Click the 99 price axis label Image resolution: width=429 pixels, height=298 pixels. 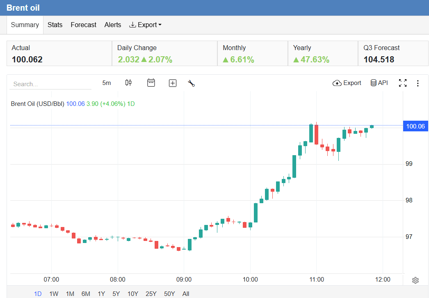point(409,164)
